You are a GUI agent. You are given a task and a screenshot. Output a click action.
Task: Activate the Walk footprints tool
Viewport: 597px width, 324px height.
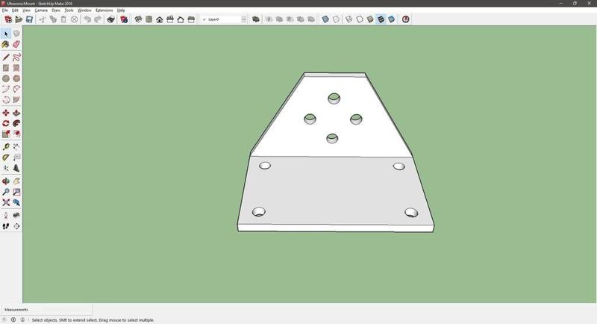[x=6, y=226]
